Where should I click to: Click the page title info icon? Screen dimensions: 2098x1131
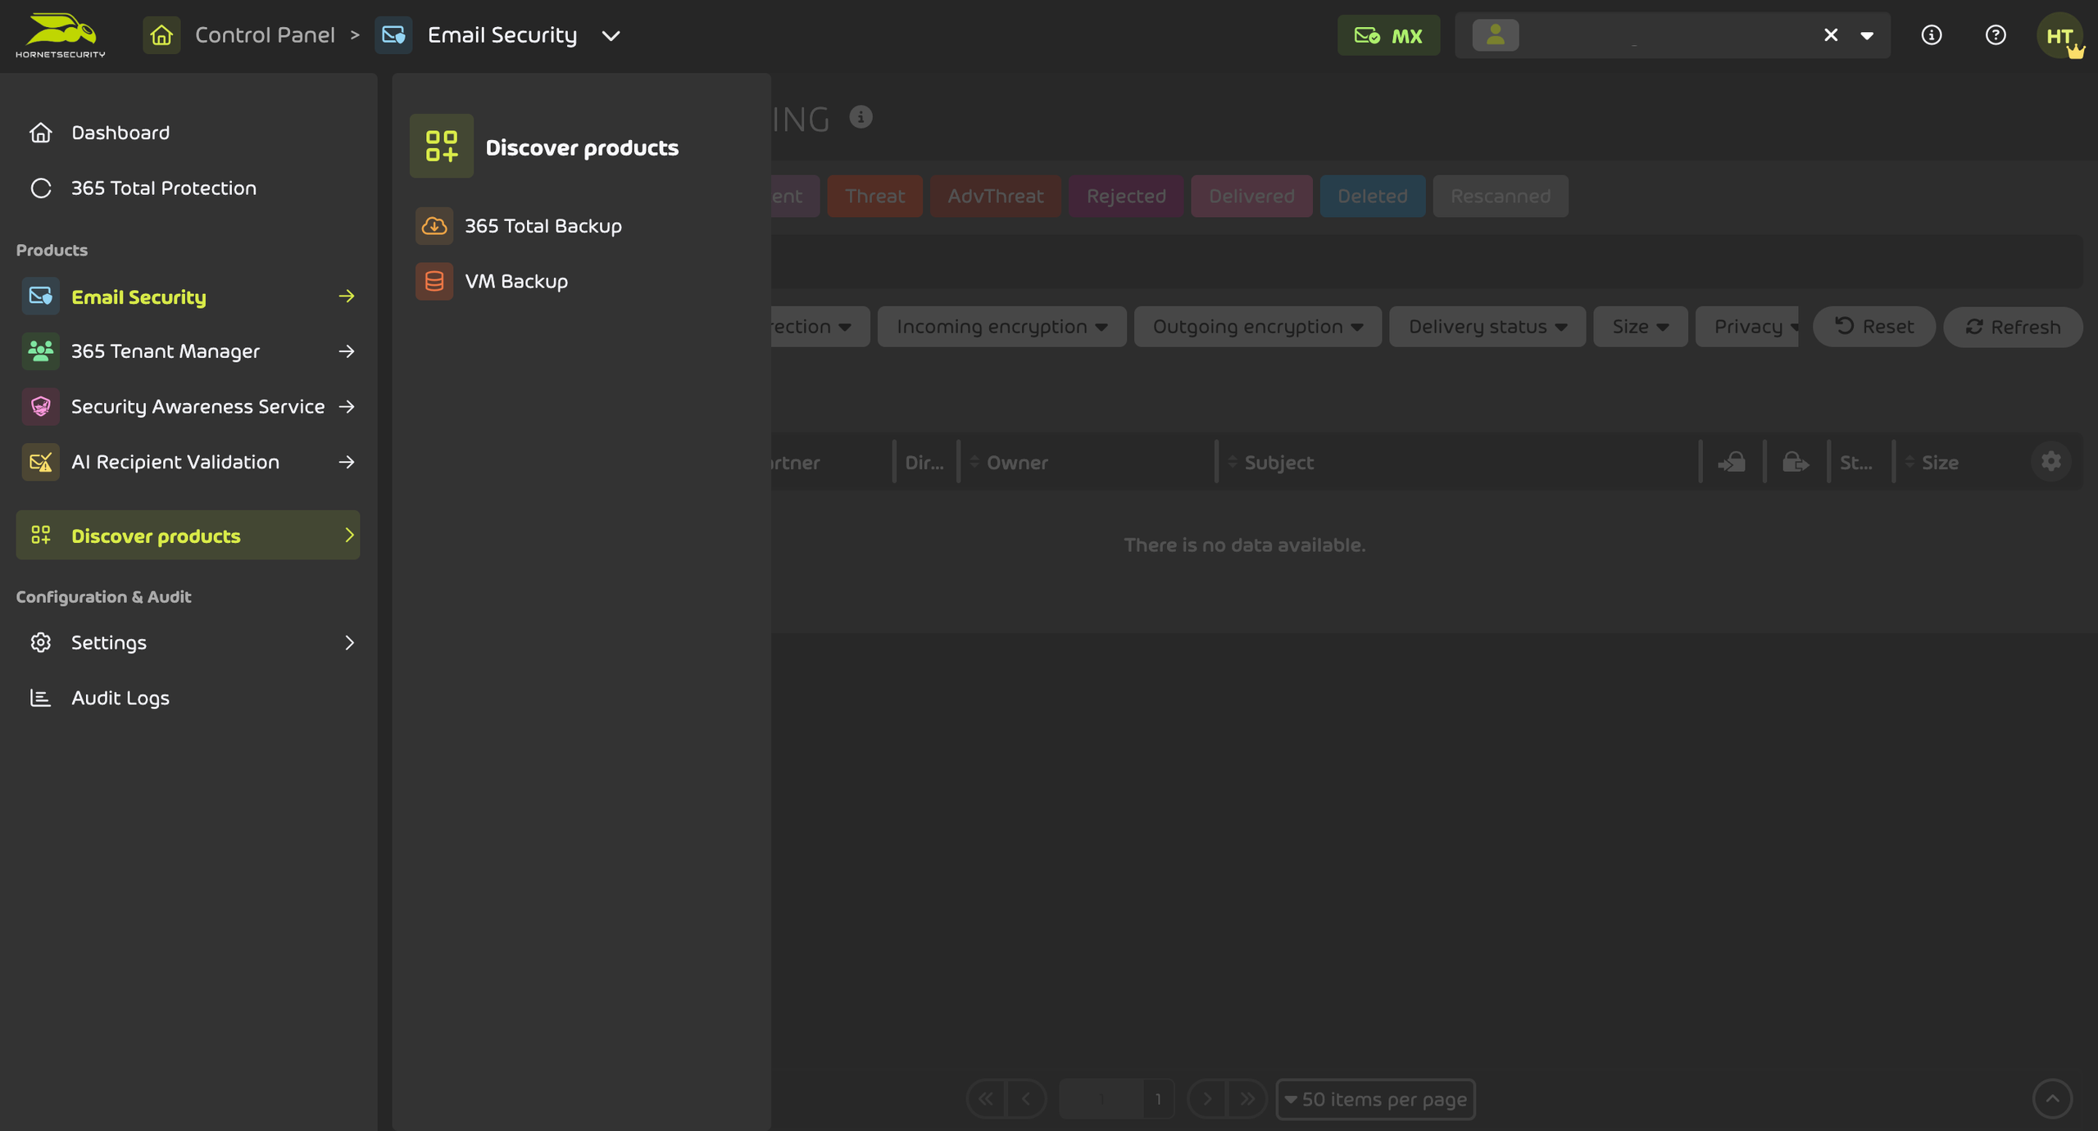click(x=861, y=117)
